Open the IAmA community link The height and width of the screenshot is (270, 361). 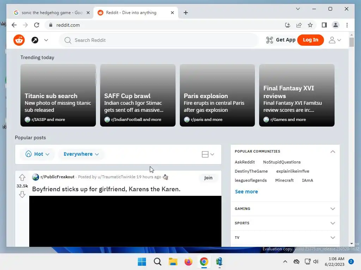tap(307, 180)
